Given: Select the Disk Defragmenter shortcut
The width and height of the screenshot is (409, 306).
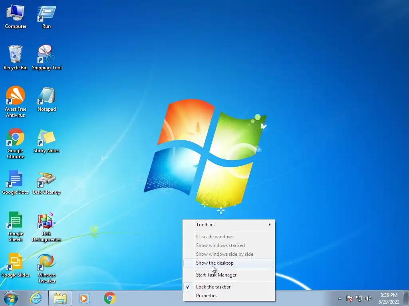Looking at the screenshot, I should [46, 226].
